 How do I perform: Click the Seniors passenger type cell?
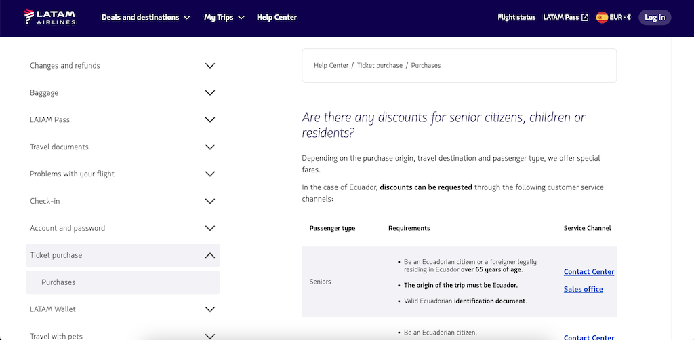coord(320,282)
